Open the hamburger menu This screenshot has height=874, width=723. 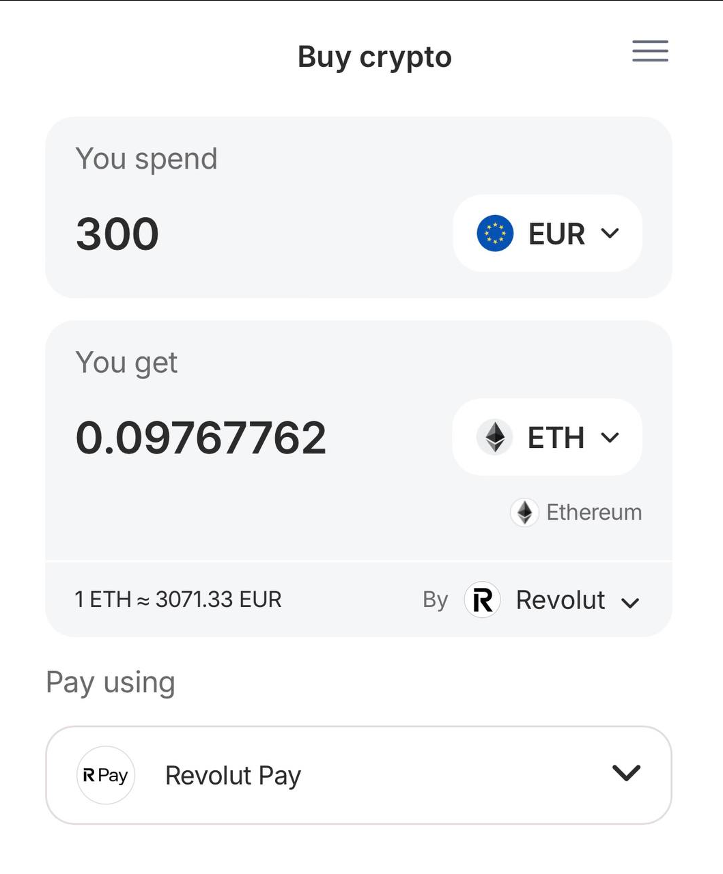pyautogui.click(x=650, y=51)
